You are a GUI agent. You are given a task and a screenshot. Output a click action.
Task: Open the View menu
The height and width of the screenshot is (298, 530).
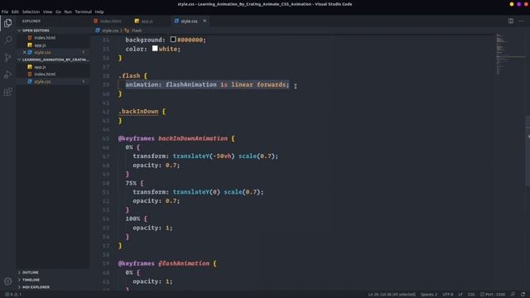pyautogui.click(x=47, y=12)
